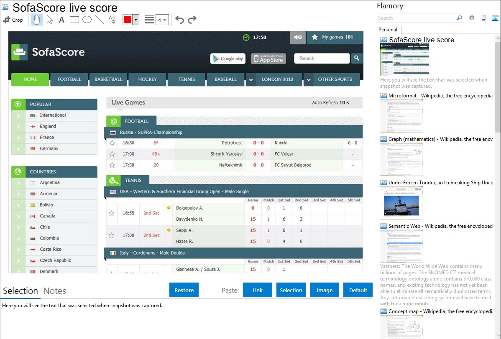Select the straight line tool
501x339 pixels.
pyautogui.click(x=100, y=20)
